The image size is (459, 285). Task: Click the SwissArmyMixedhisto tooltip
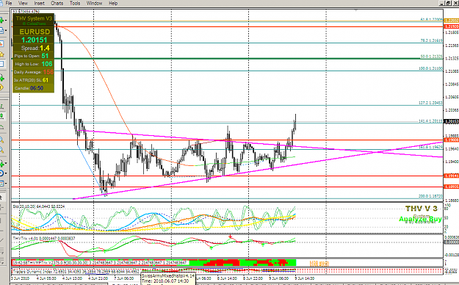pyautogui.click(x=168, y=278)
